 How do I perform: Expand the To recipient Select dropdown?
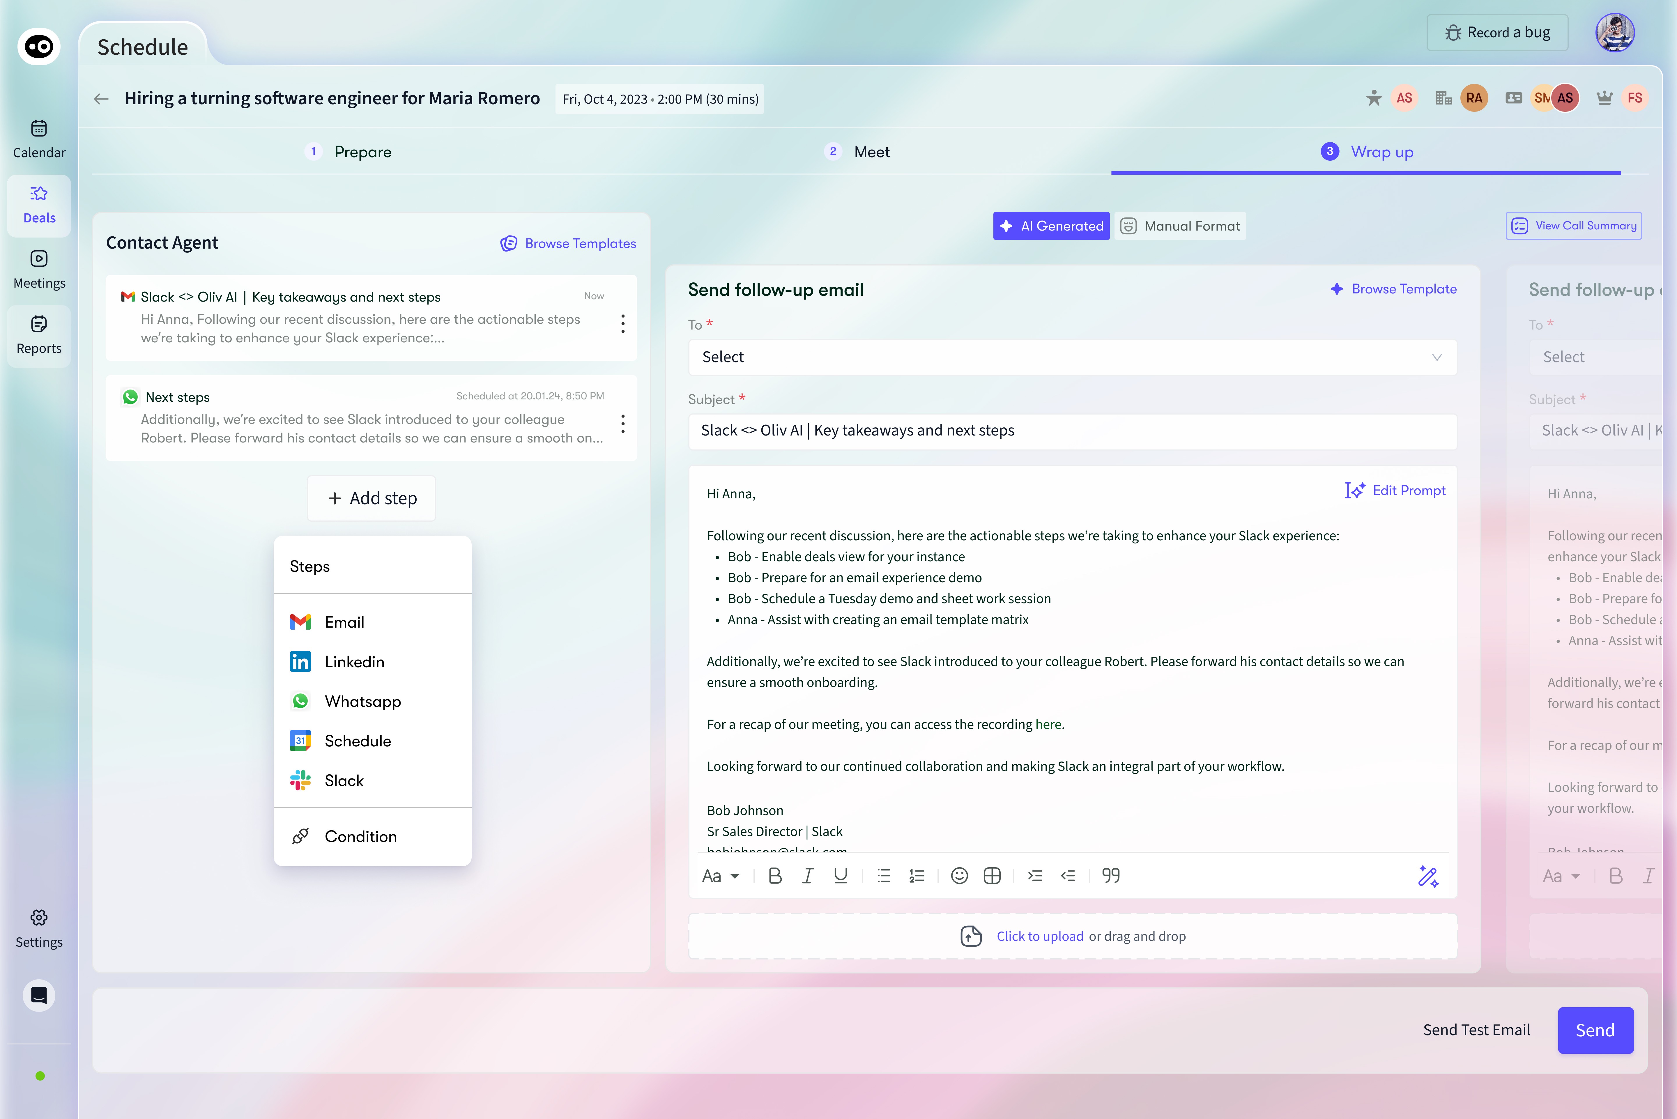coord(1073,357)
